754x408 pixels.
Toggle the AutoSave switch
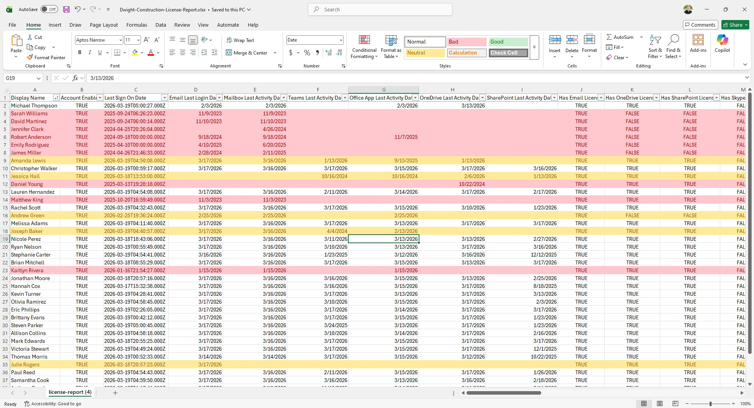pyautogui.click(x=49, y=9)
